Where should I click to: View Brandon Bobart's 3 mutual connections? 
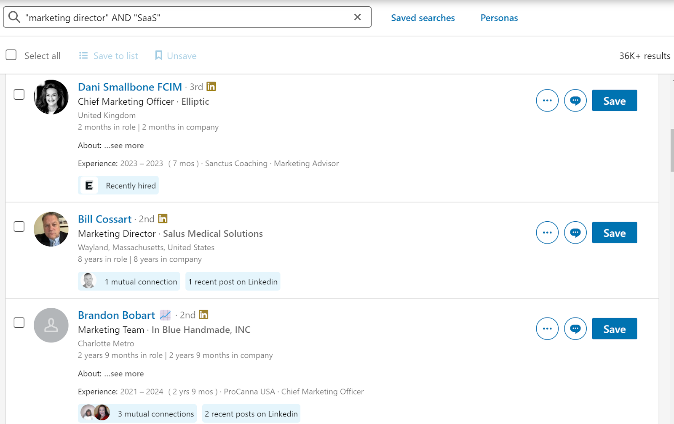[x=137, y=413]
